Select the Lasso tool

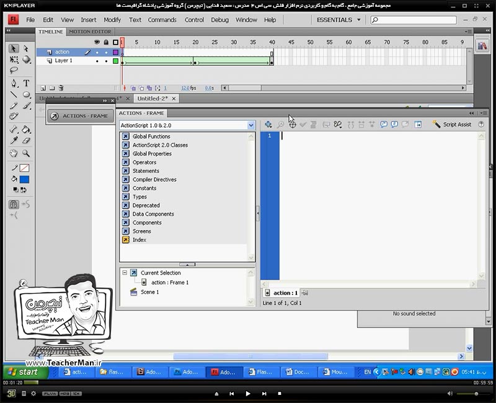13,70
